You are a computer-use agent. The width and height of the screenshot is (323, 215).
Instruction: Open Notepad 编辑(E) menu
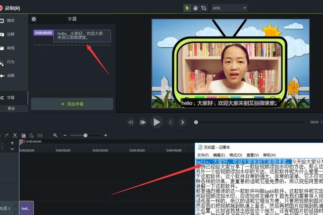coord(219,155)
